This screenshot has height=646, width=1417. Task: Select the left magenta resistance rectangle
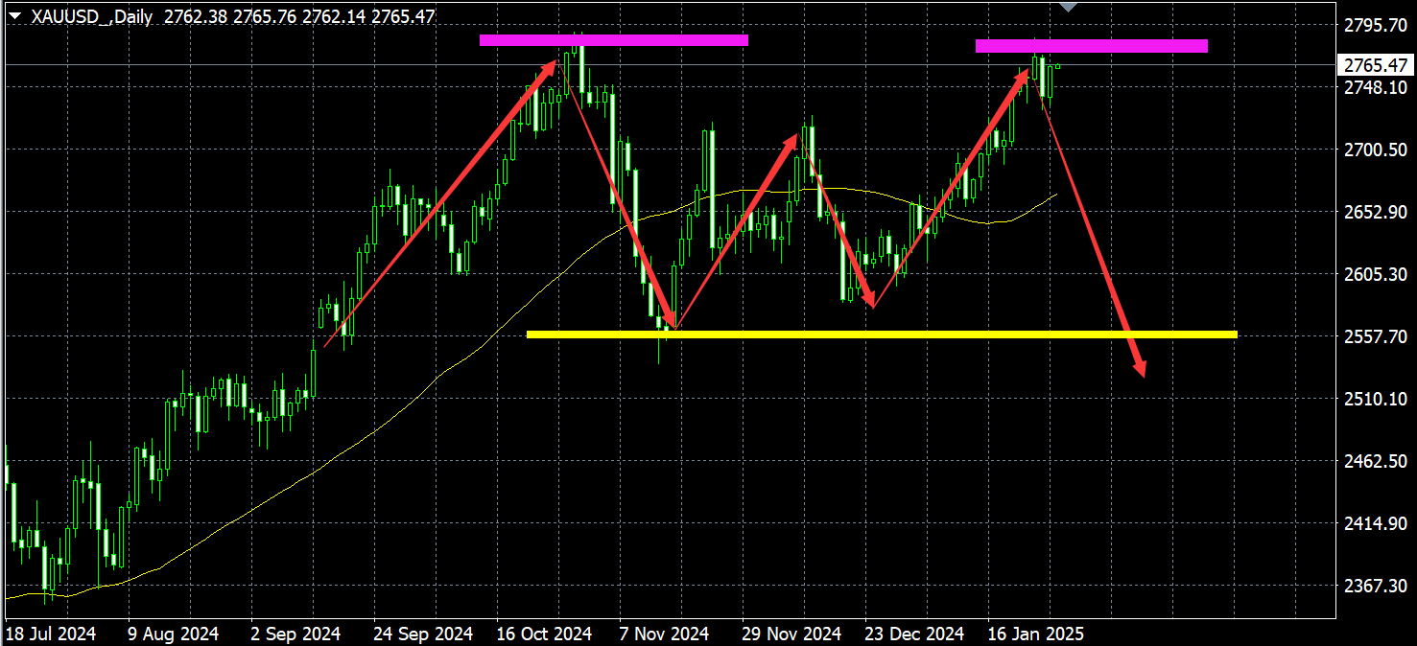613,40
